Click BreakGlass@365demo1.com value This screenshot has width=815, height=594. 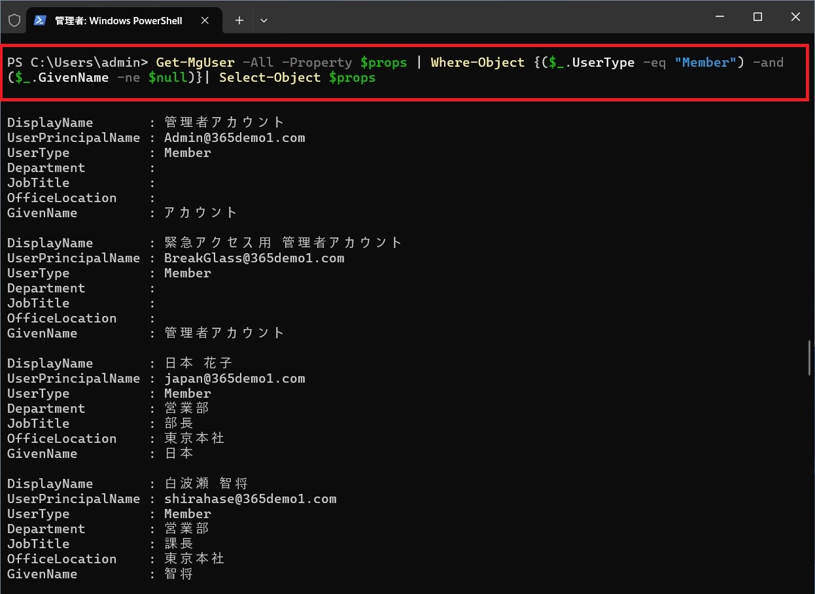[254, 258]
